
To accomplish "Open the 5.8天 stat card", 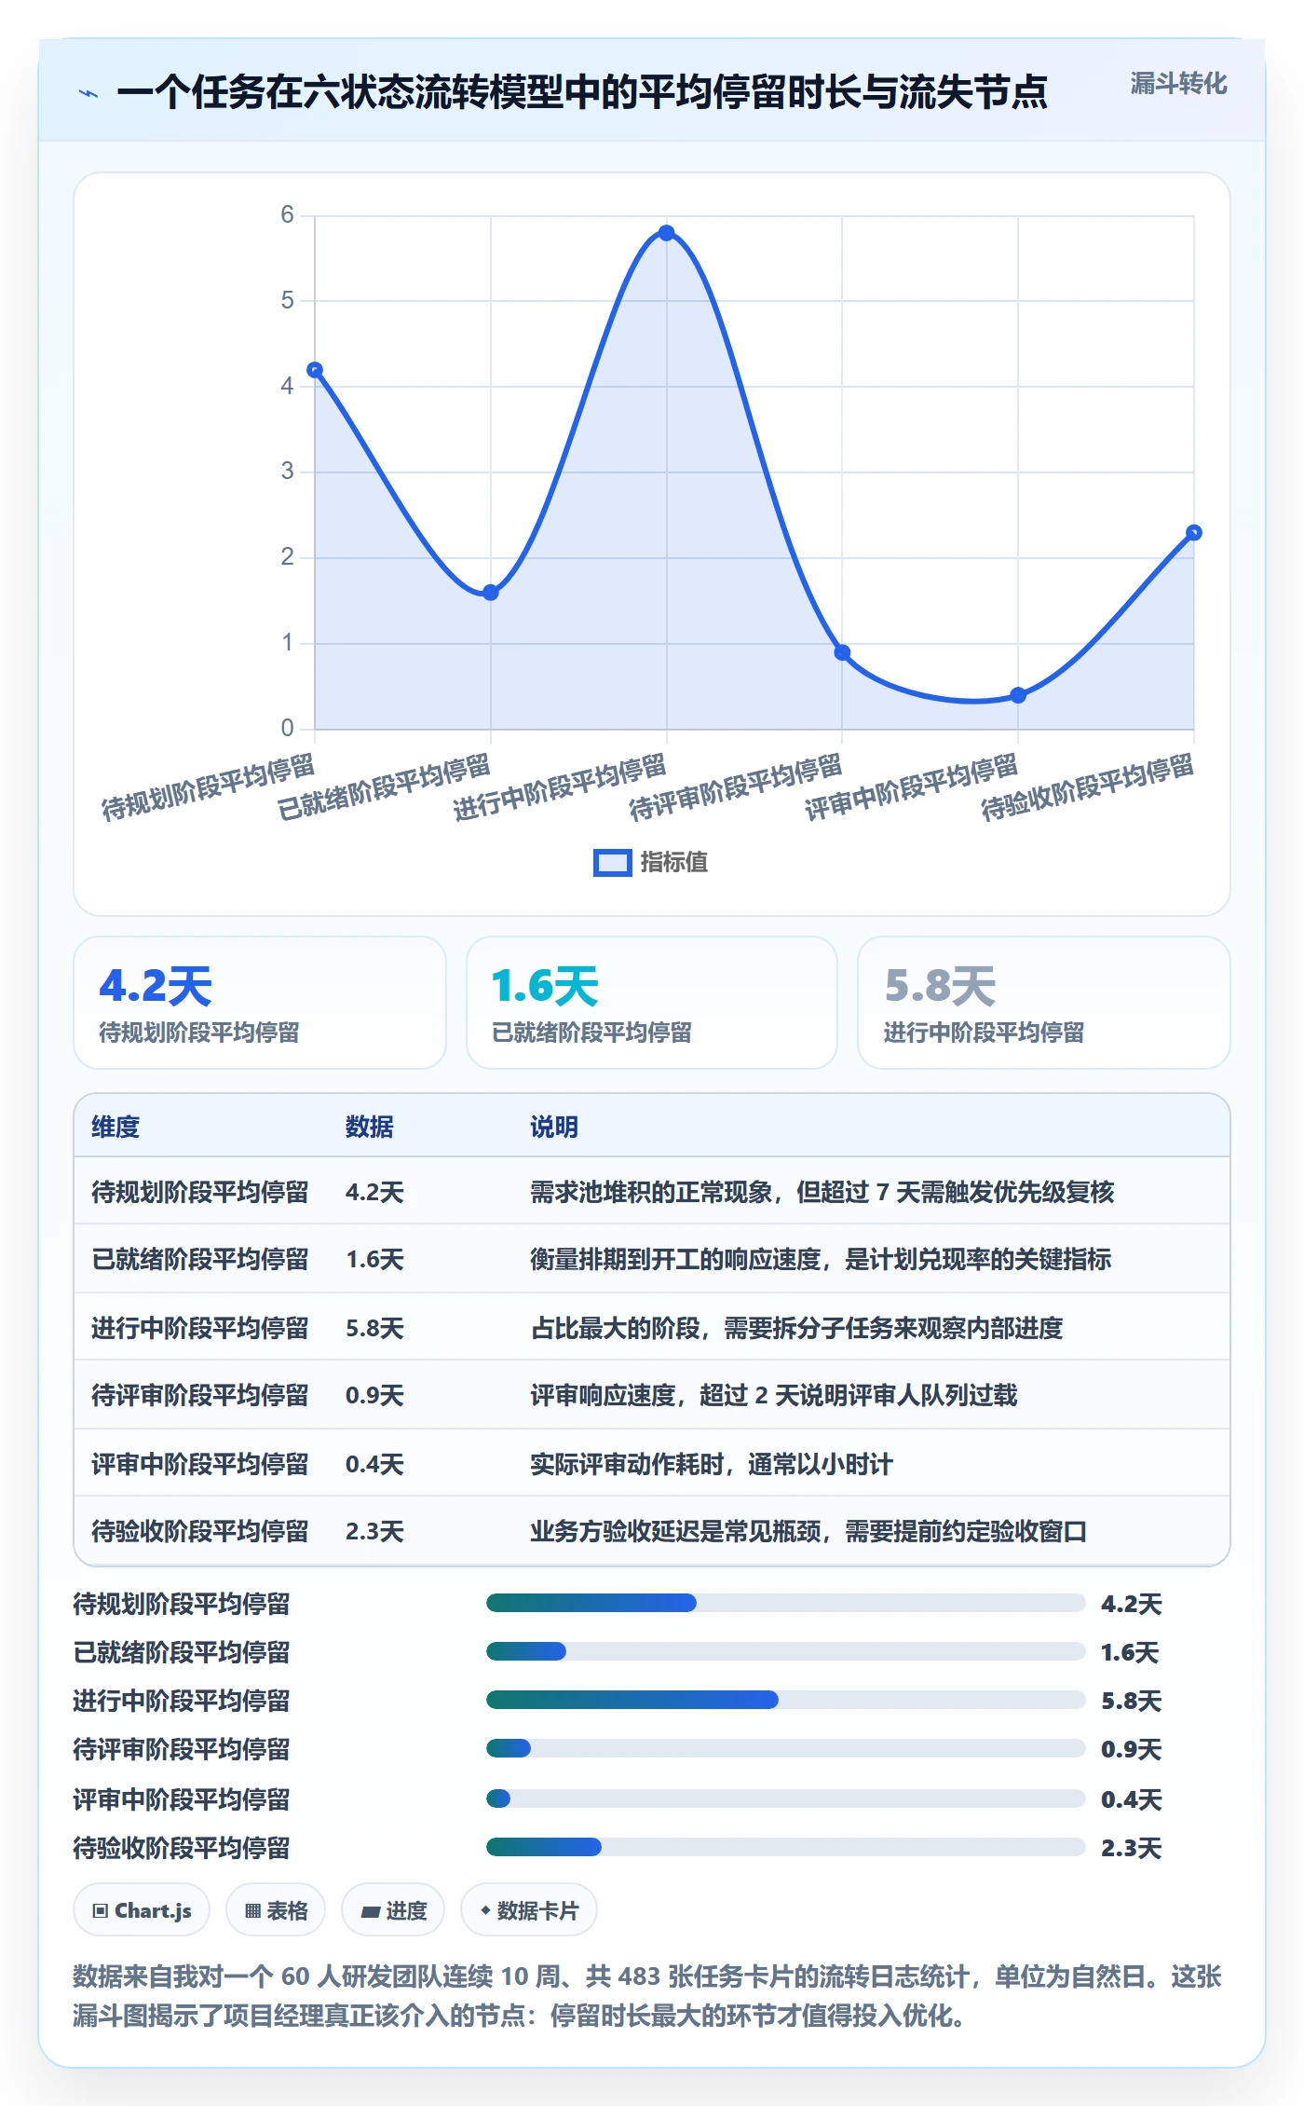I will point(1044,1003).
